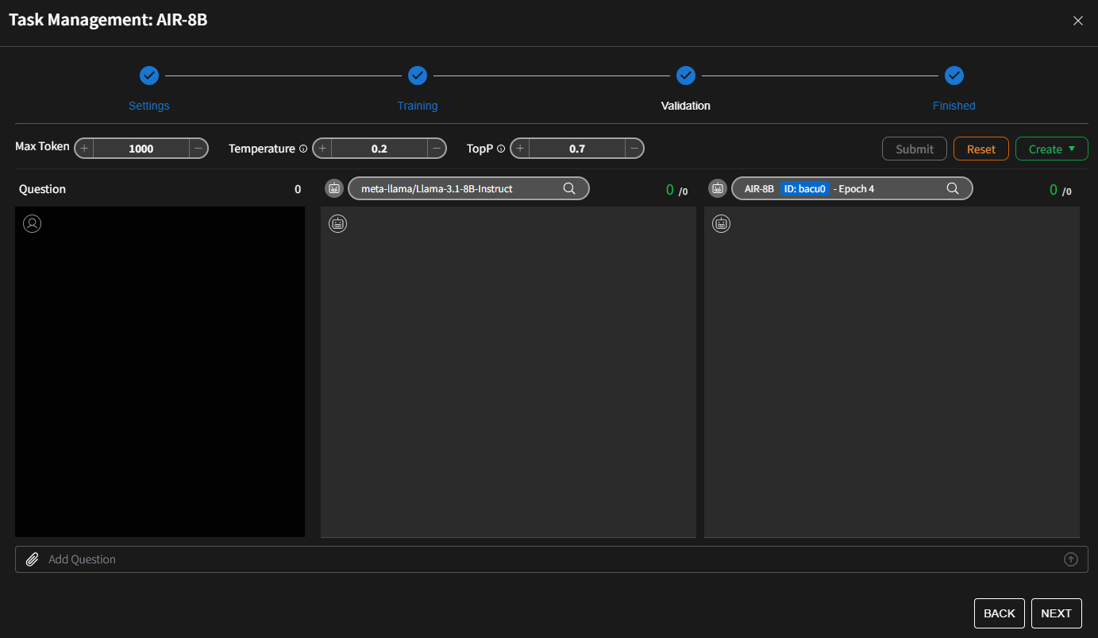This screenshot has height=638, width=1098.
Task: Click the paperclip attachment icon
Action: 32,559
